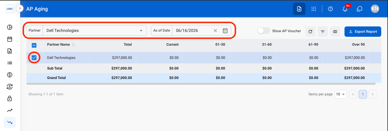388x131 pixels.
Task: Open the downward trend icon in sidebar
Action: pos(10,122)
